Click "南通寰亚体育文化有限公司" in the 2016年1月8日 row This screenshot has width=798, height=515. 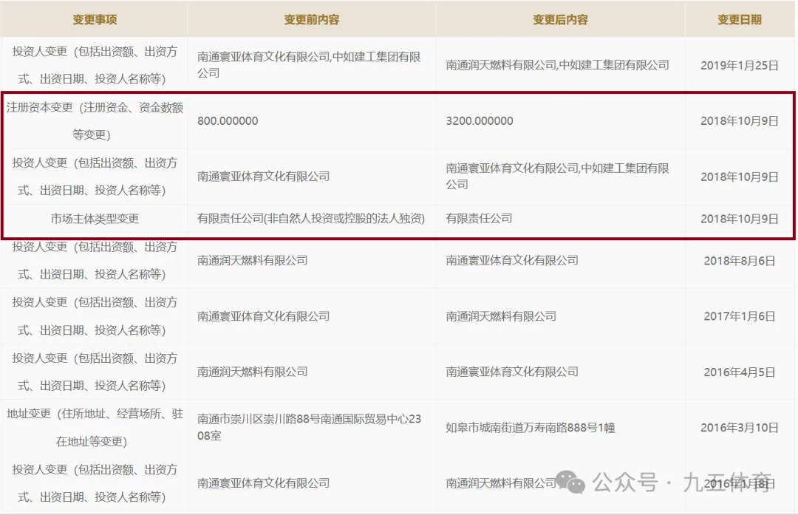click(263, 483)
